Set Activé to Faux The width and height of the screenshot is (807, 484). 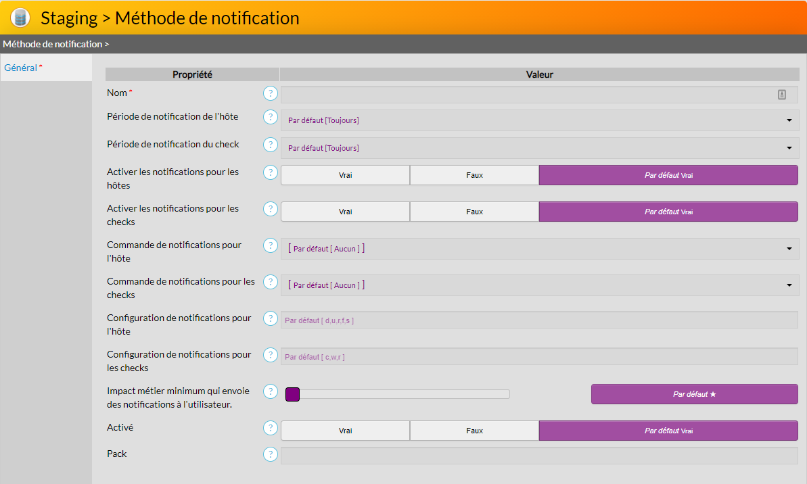tap(474, 431)
